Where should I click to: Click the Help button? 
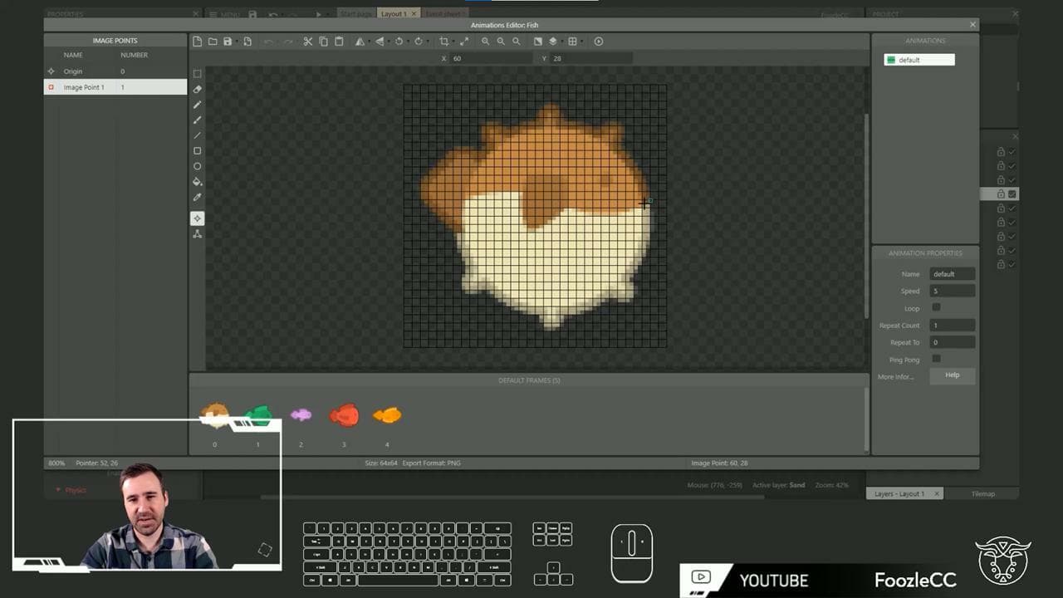tap(952, 375)
